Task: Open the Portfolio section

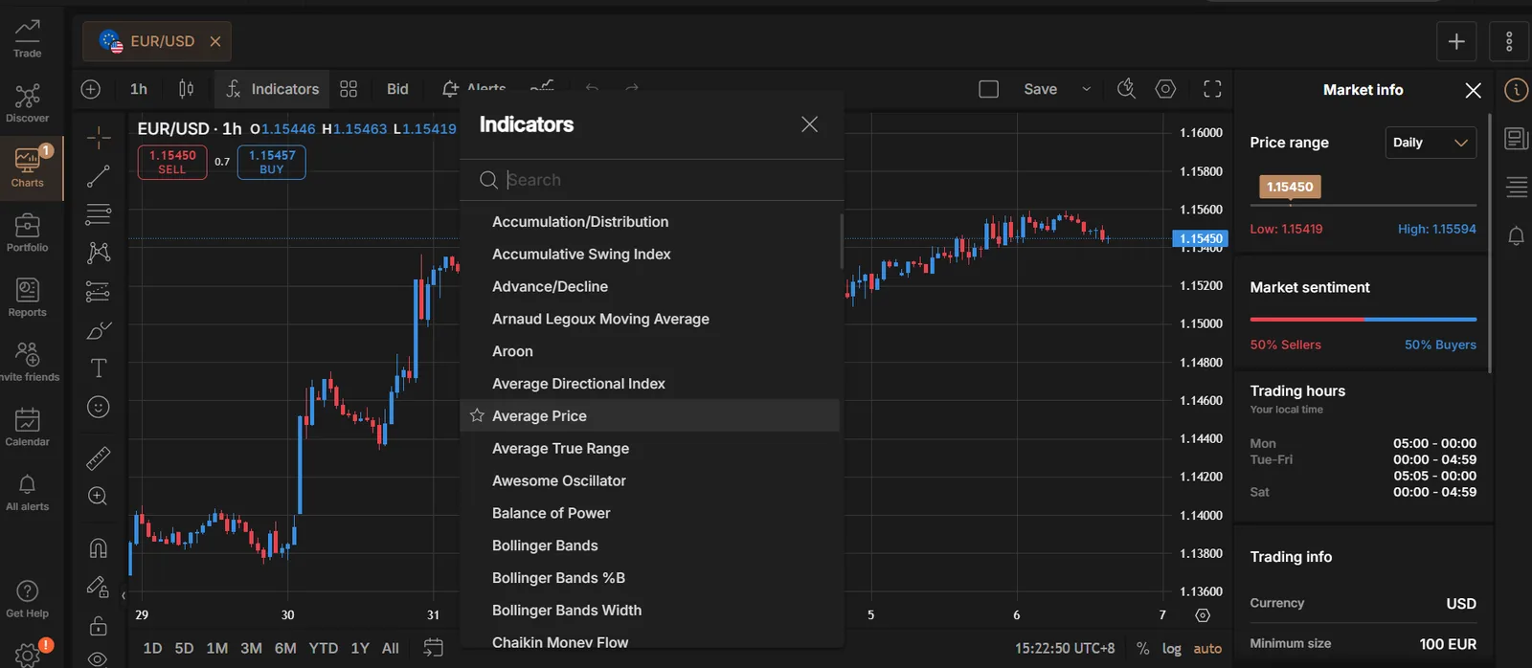Action: coord(27,233)
